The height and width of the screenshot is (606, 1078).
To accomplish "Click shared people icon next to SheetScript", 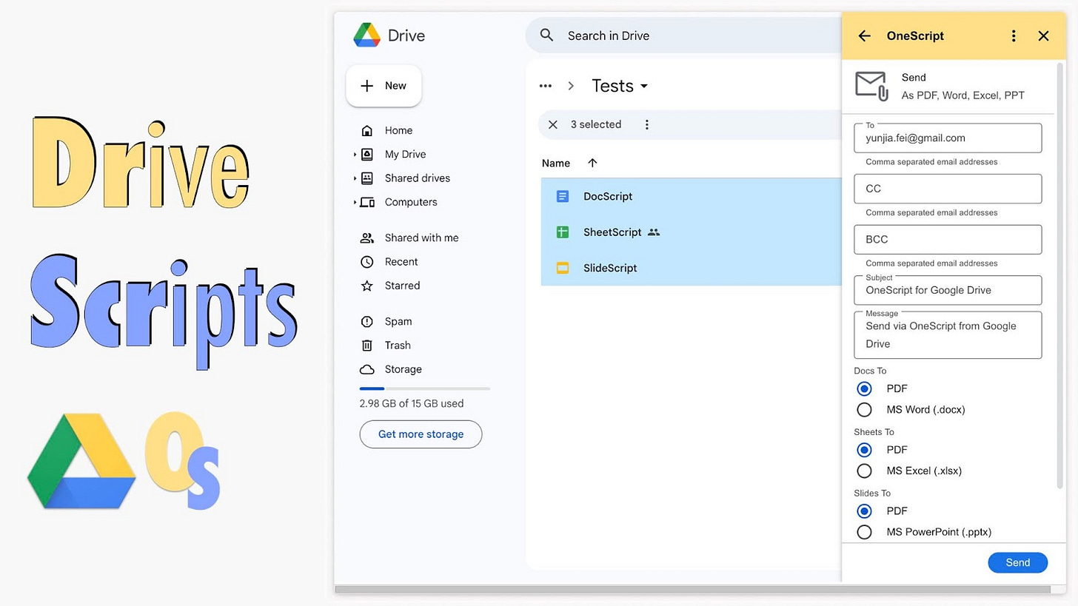I will pos(653,232).
